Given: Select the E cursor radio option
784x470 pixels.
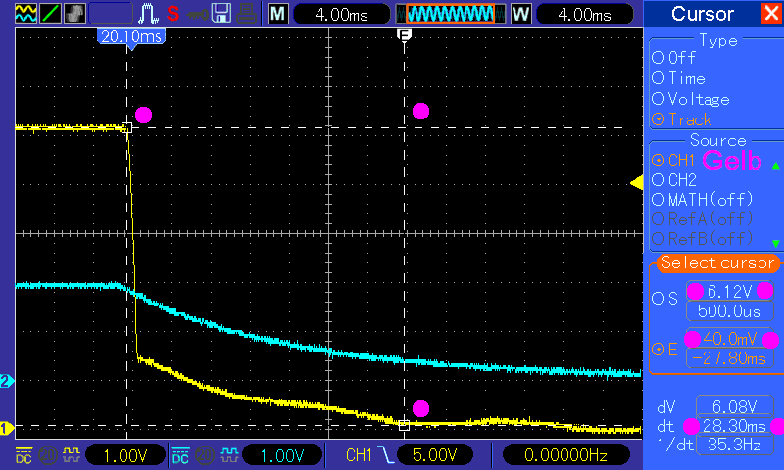Looking at the screenshot, I should click(664, 350).
